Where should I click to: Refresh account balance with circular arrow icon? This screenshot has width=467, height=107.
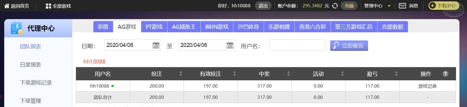(335, 6)
